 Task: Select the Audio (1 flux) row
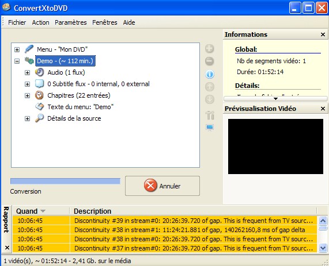[66, 72]
